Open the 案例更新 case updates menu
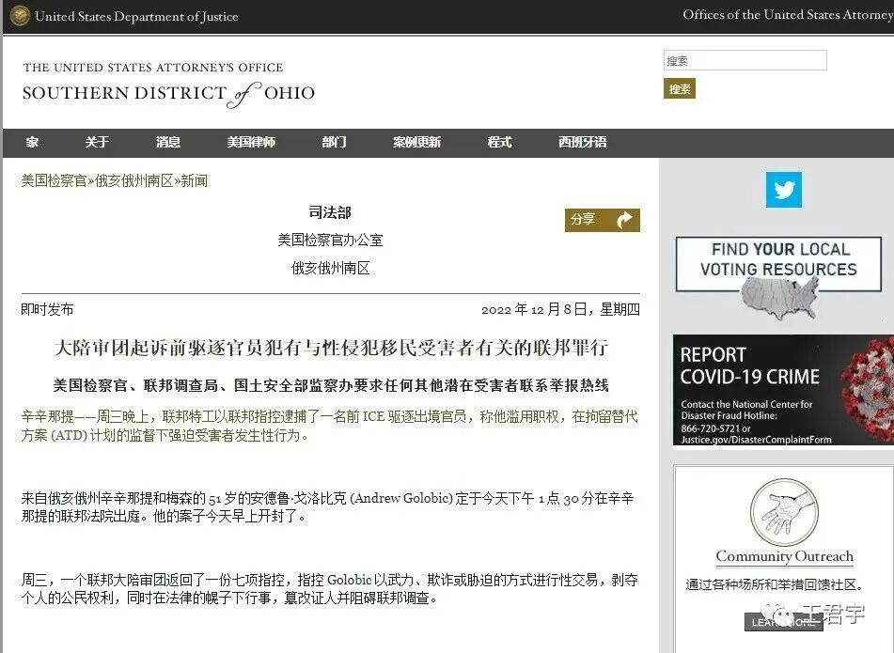 point(416,142)
